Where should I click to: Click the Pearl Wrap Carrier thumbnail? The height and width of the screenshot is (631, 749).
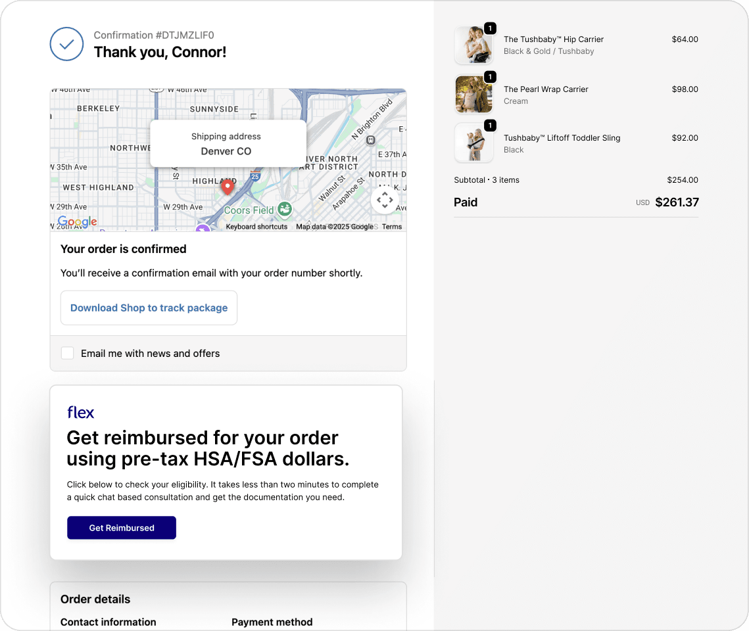click(x=473, y=95)
